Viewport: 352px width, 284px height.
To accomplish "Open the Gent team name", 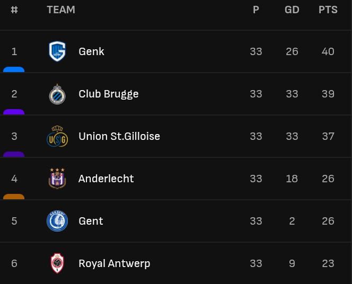I will pyautogui.click(x=91, y=221).
